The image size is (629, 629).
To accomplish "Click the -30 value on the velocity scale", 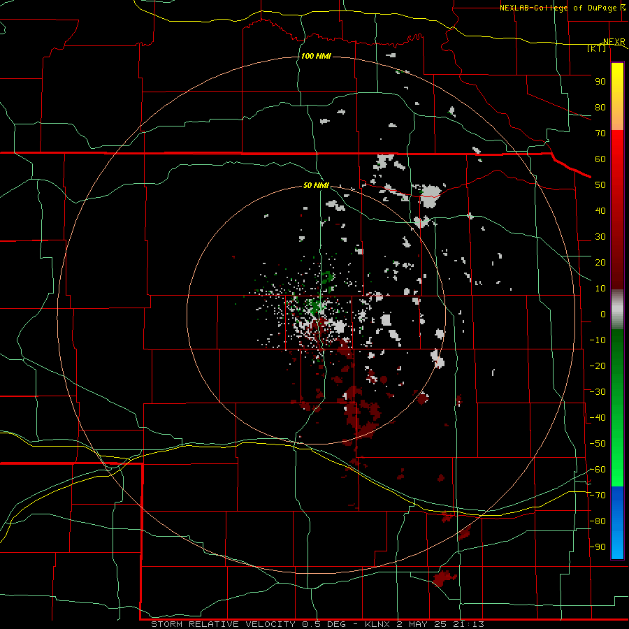I will pos(598,392).
